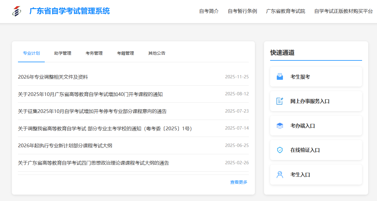Click 查看更多 to view more notices
This screenshot has width=377, height=201.
239,182
